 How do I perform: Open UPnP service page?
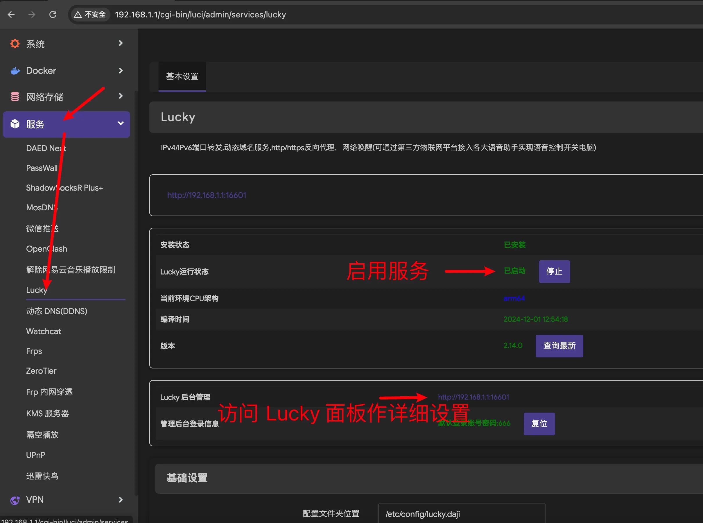(35, 455)
